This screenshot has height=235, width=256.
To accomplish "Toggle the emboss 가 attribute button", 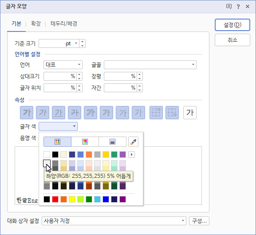I will coord(122,113).
